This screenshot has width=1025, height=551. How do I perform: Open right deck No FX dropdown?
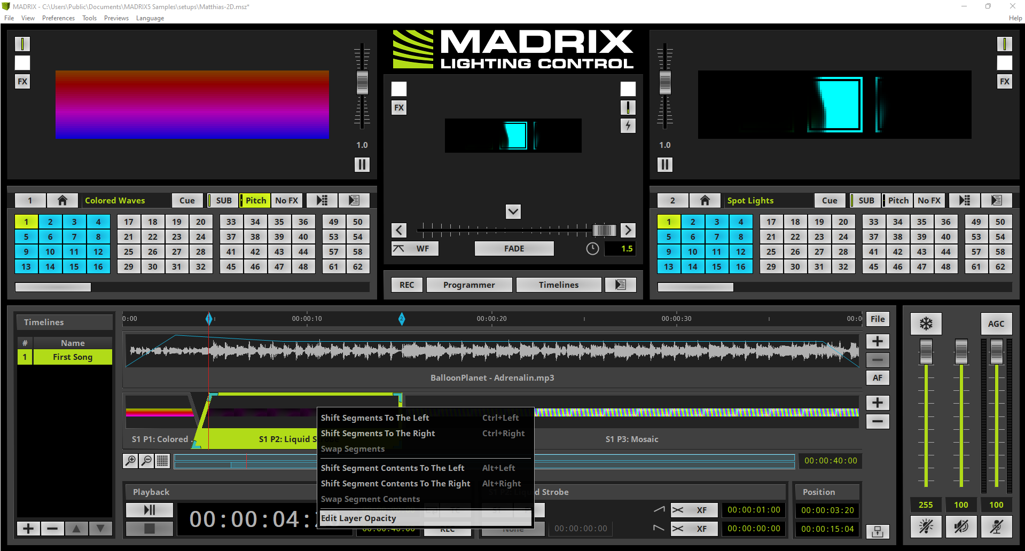coord(930,200)
